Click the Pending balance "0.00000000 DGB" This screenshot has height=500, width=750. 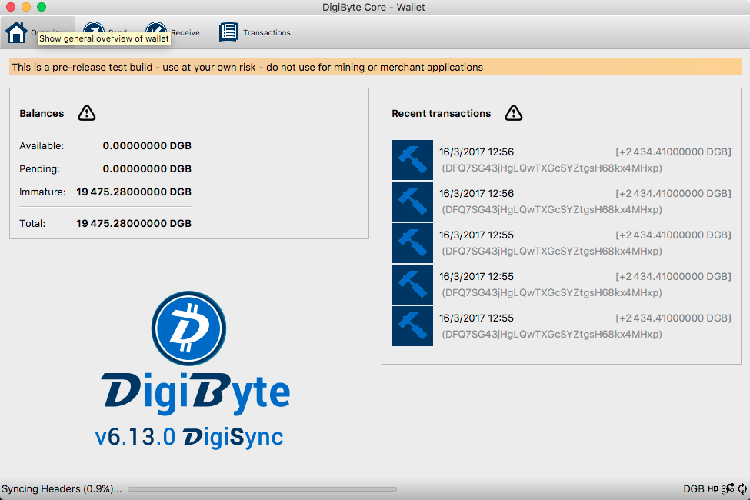click(147, 168)
